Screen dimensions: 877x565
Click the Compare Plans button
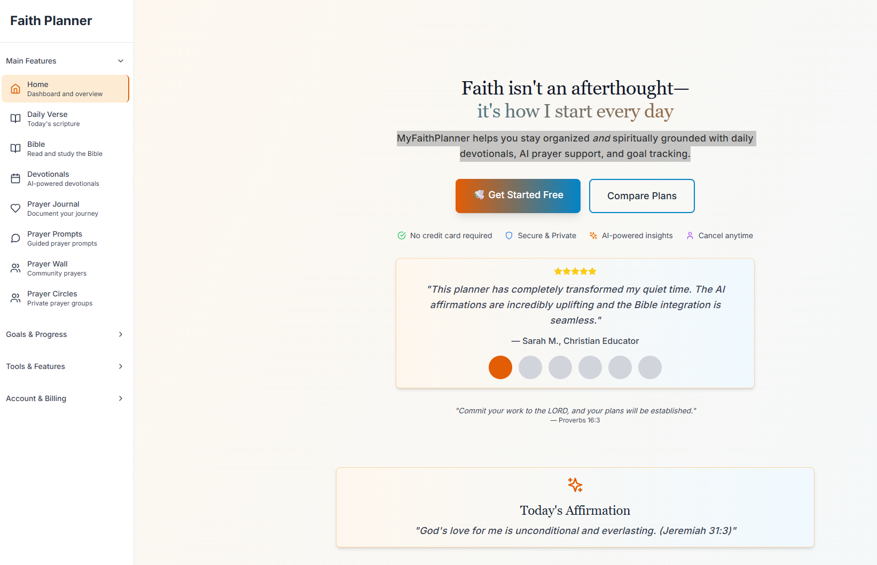(641, 196)
